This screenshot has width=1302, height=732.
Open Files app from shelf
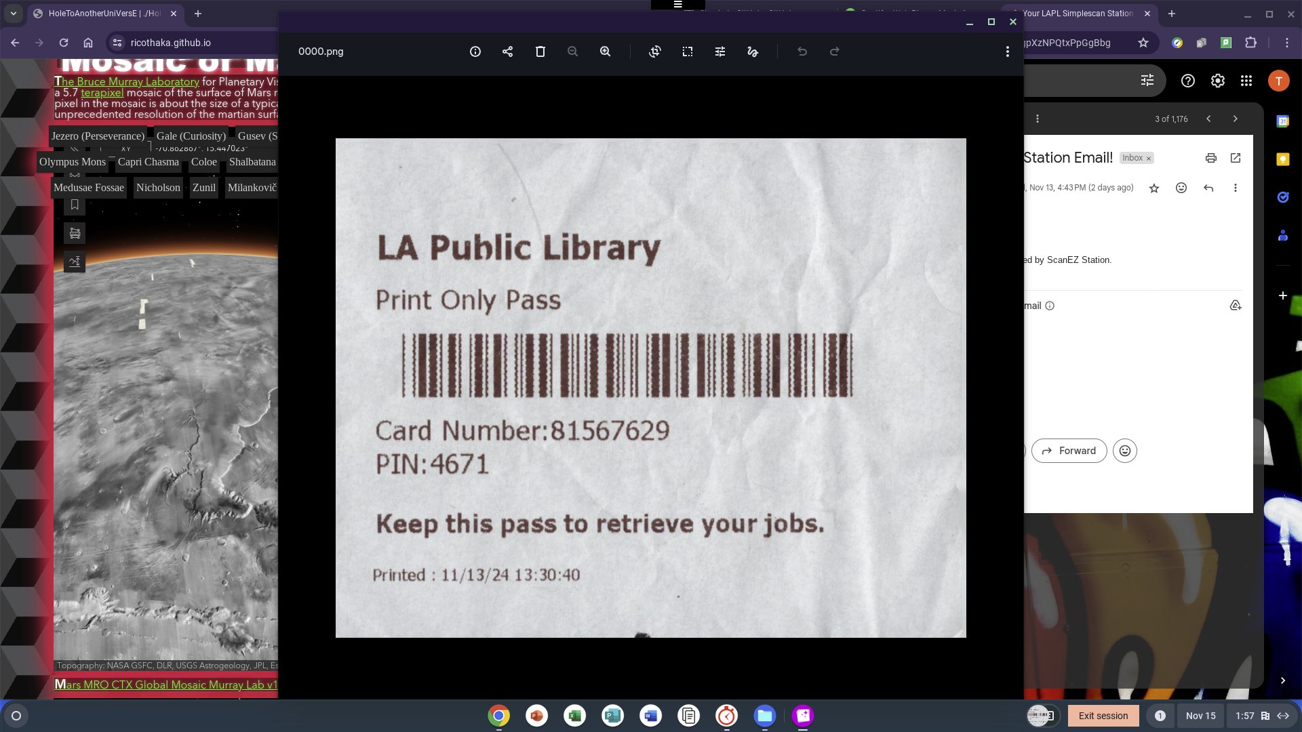(x=765, y=716)
